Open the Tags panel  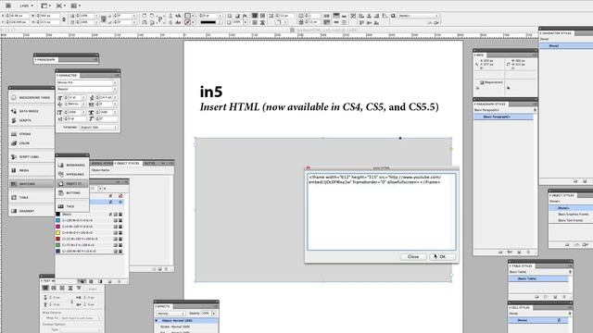(x=72, y=206)
